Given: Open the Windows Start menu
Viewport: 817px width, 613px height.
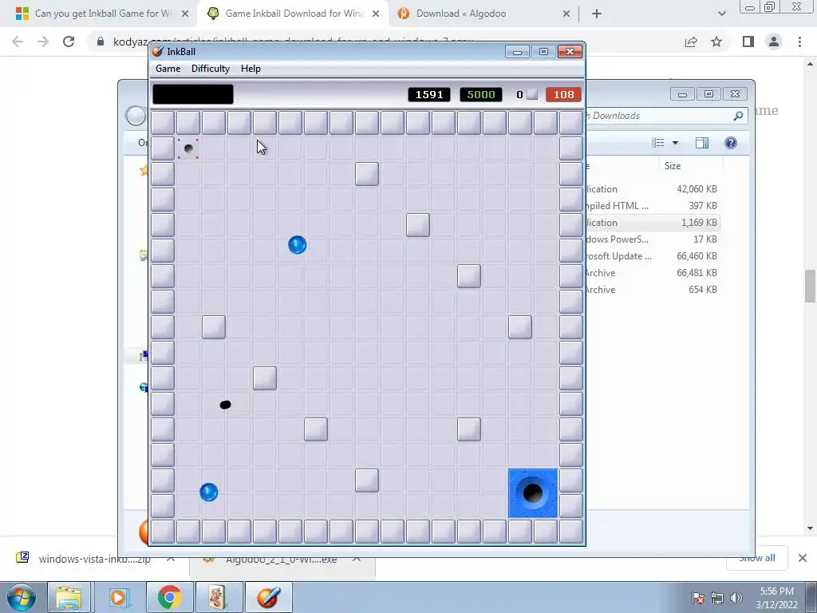Looking at the screenshot, I should [20, 597].
